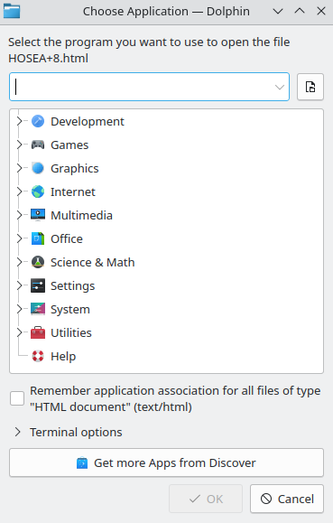The image size is (333, 523).
Task: Select the Settings category
Action: click(x=73, y=285)
